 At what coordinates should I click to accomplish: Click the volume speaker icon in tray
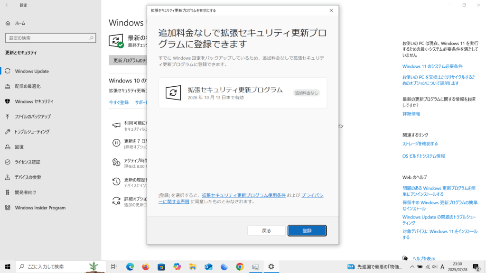[435, 266]
